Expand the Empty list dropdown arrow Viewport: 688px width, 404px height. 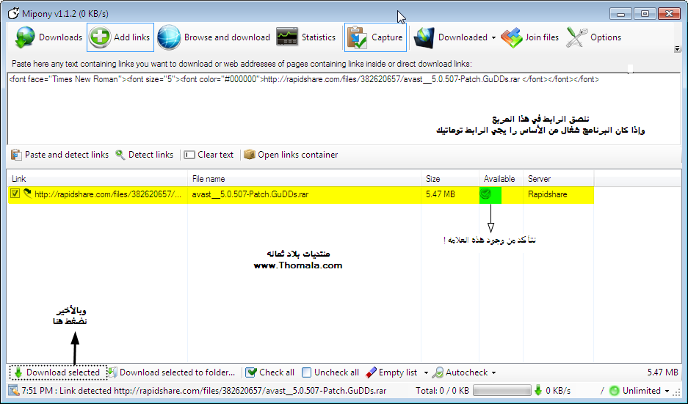coord(426,373)
